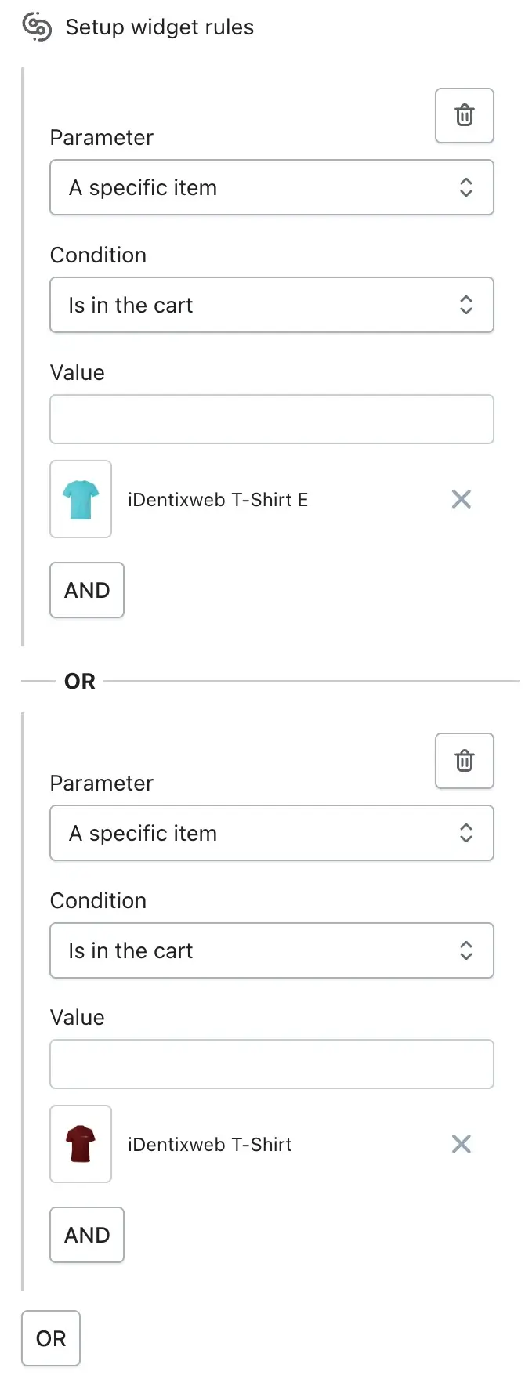The height and width of the screenshot is (1379, 525).
Task: Click the Setup widget rules link icon
Action: (37, 27)
